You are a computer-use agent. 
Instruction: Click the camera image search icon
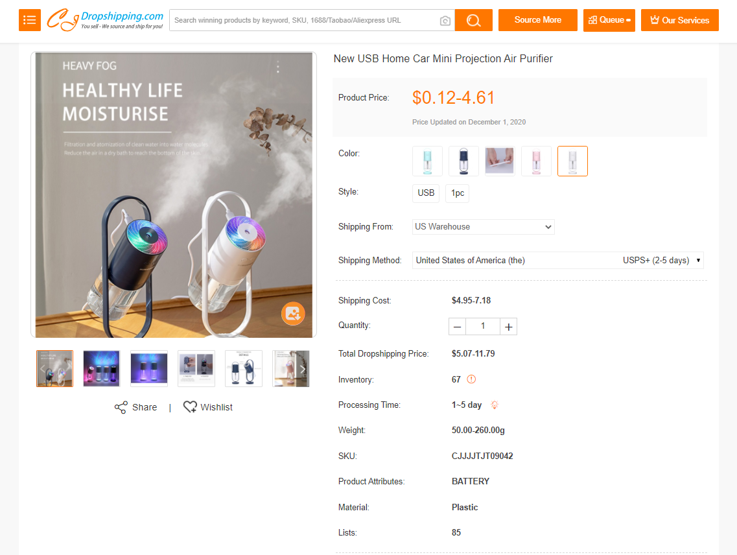click(x=445, y=21)
